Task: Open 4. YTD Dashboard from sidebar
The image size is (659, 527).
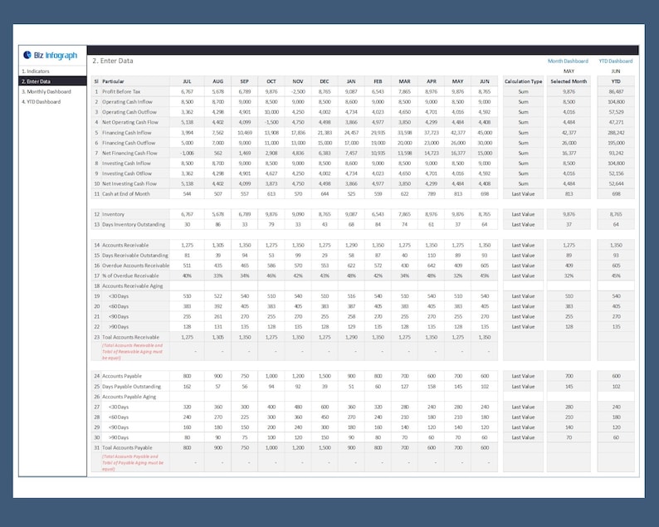Action: (41, 102)
